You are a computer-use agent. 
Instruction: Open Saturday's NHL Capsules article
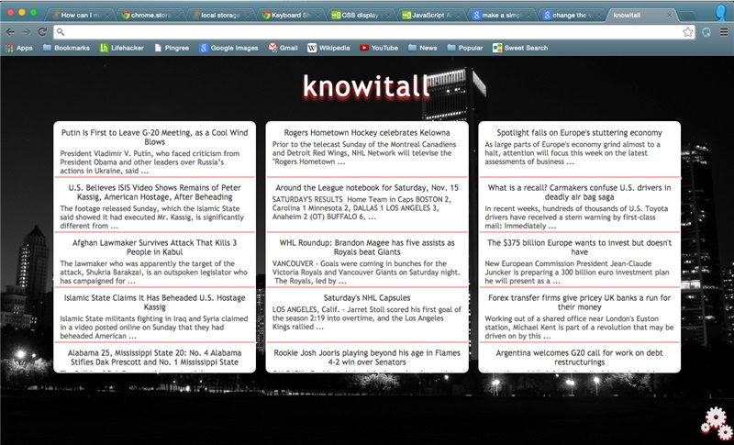[x=367, y=298]
